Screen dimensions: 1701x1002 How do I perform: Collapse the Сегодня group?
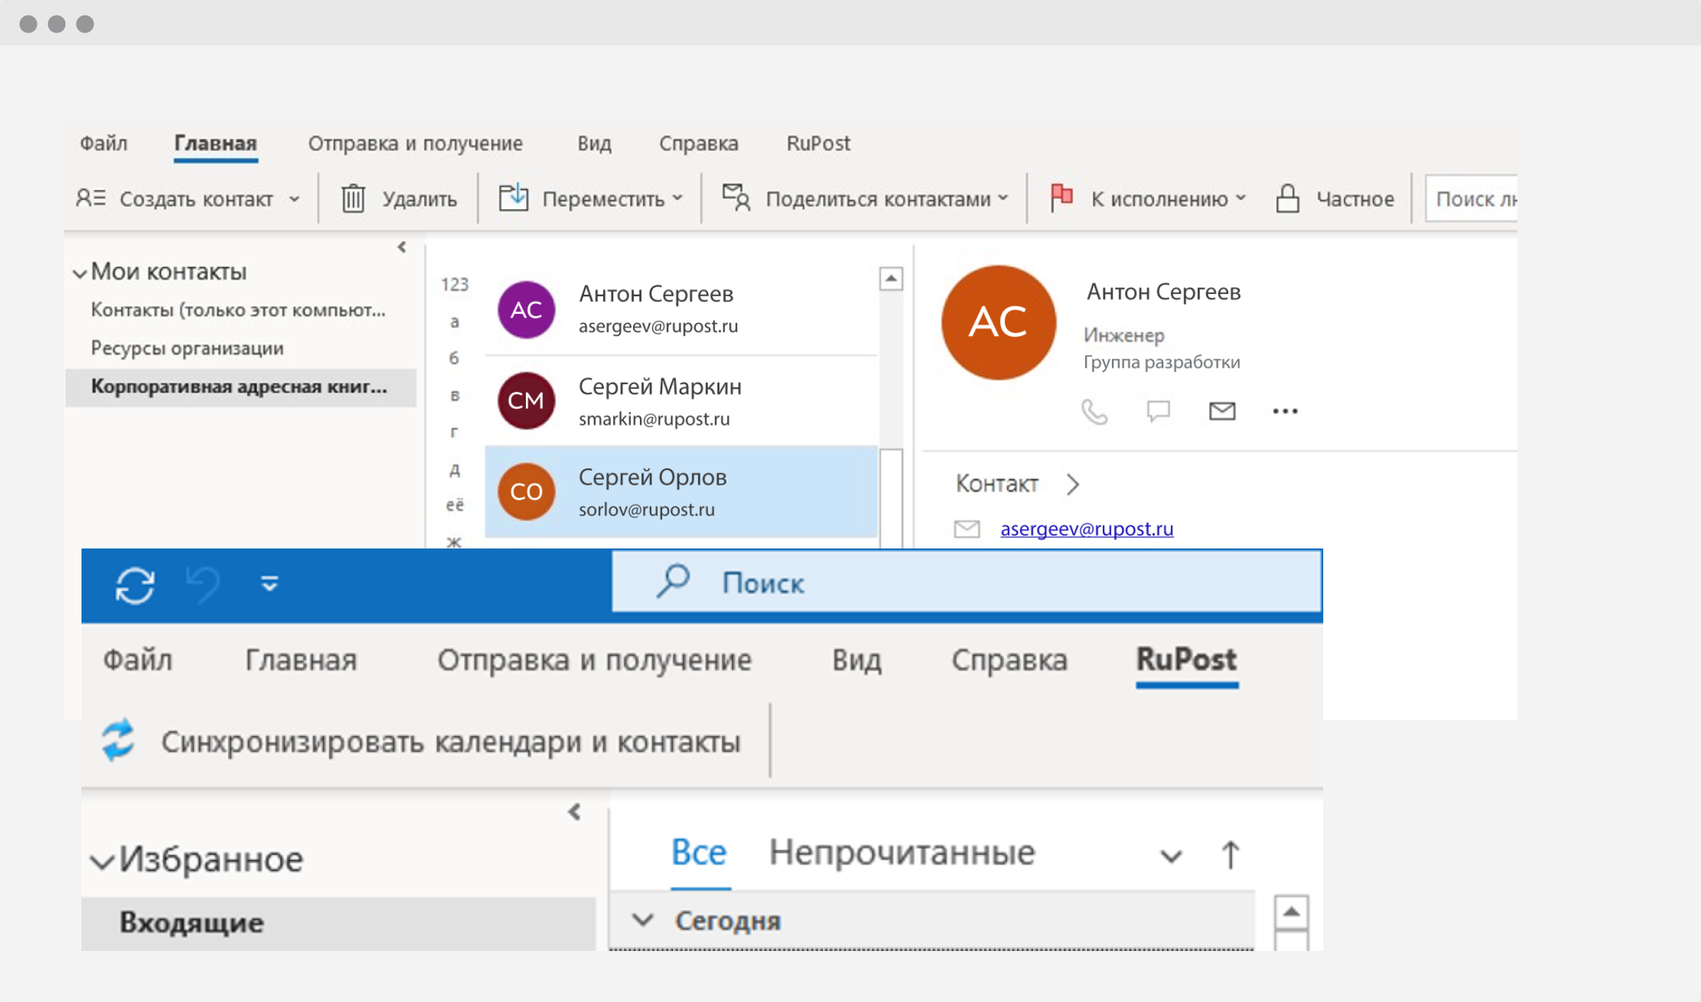[x=643, y=920]
